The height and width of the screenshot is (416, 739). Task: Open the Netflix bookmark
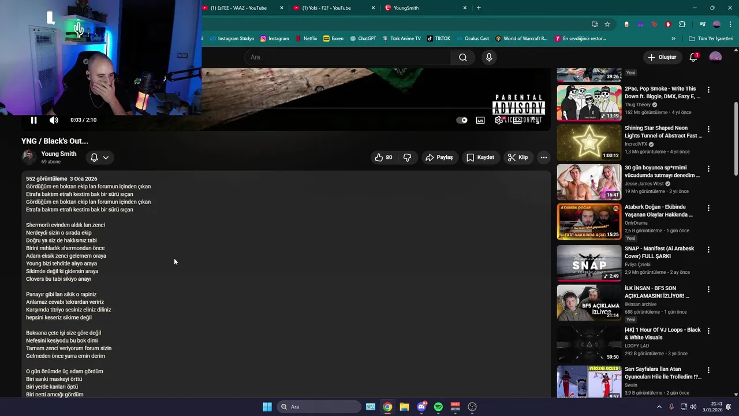pyautogui.click(x=306, y=39)
